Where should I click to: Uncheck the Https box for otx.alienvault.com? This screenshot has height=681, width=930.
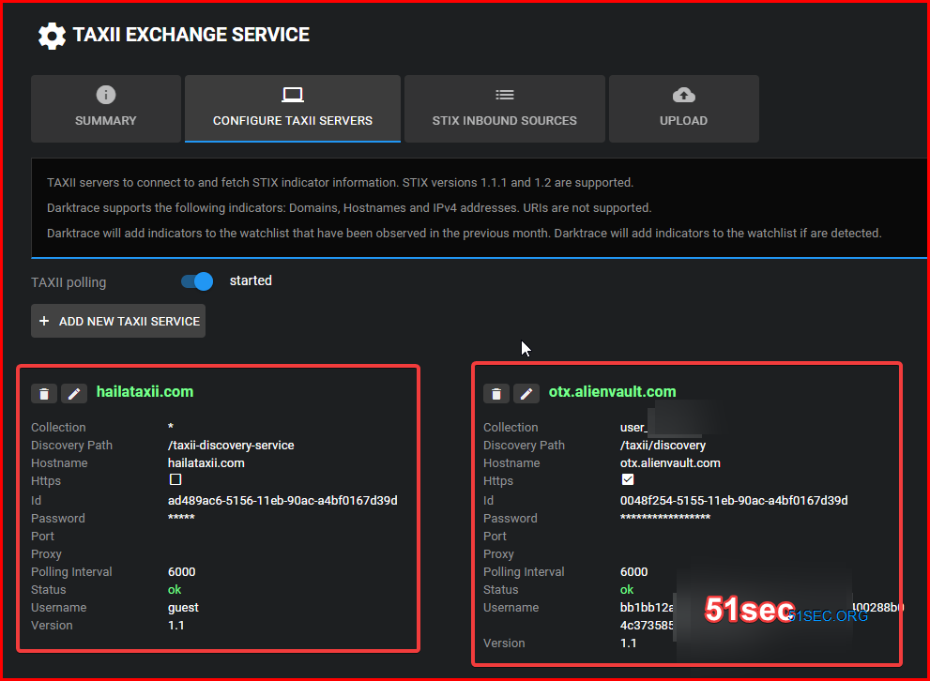point(628,479)
